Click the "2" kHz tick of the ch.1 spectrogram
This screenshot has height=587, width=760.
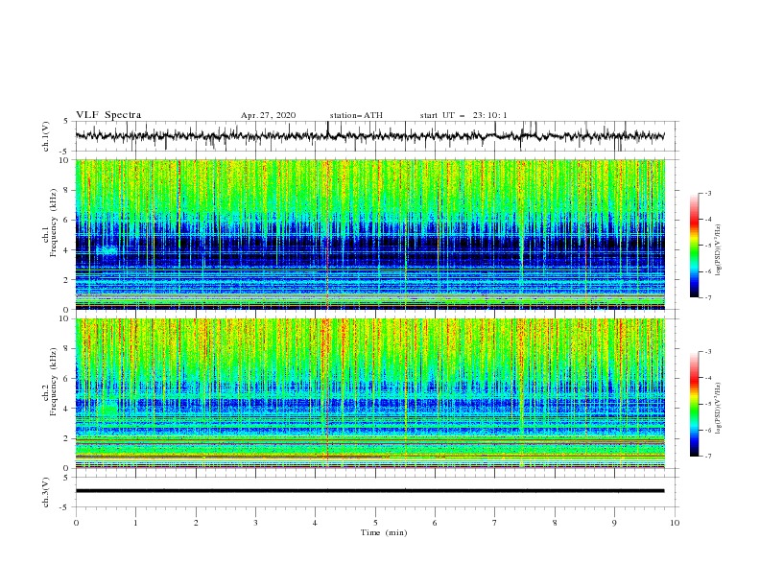click(x=66, y=279)
